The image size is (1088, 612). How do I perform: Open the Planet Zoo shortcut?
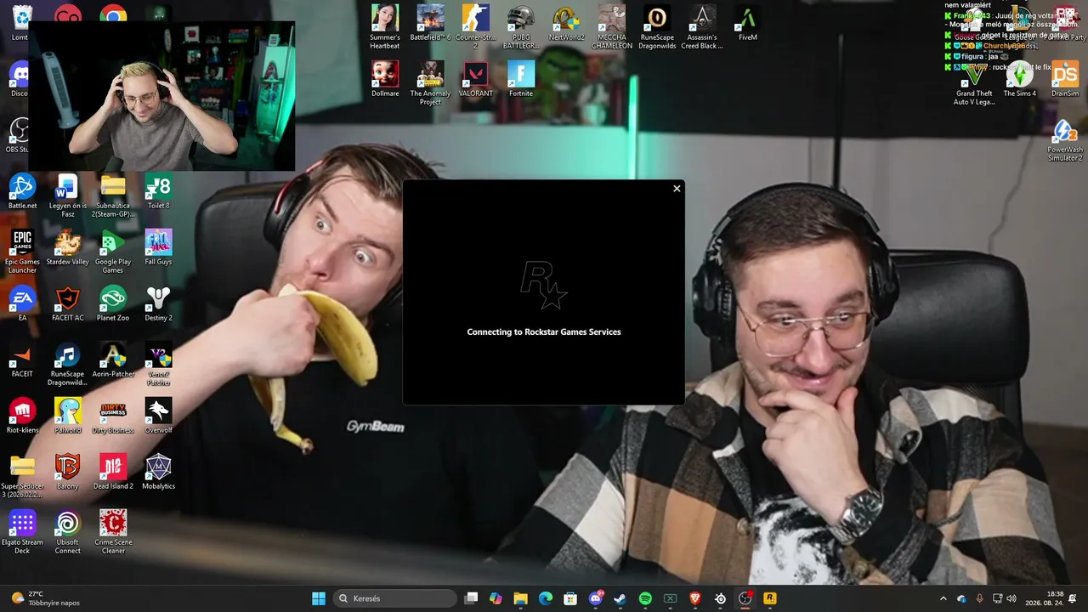point(113,303)
